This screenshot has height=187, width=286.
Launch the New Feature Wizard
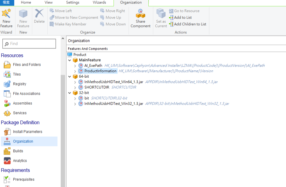pyautogui.click(x=6, y=18)
